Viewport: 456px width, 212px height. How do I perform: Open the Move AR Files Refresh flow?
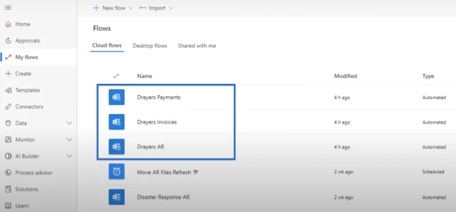tap(164, 172)
